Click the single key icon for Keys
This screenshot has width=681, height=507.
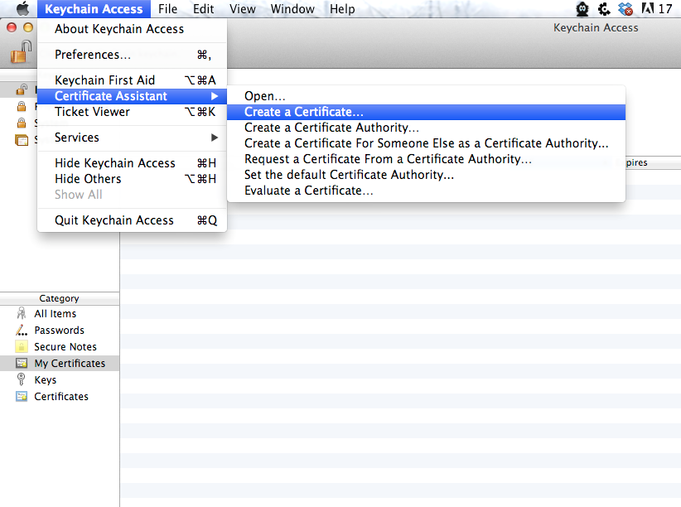click(x=22, y=380)
